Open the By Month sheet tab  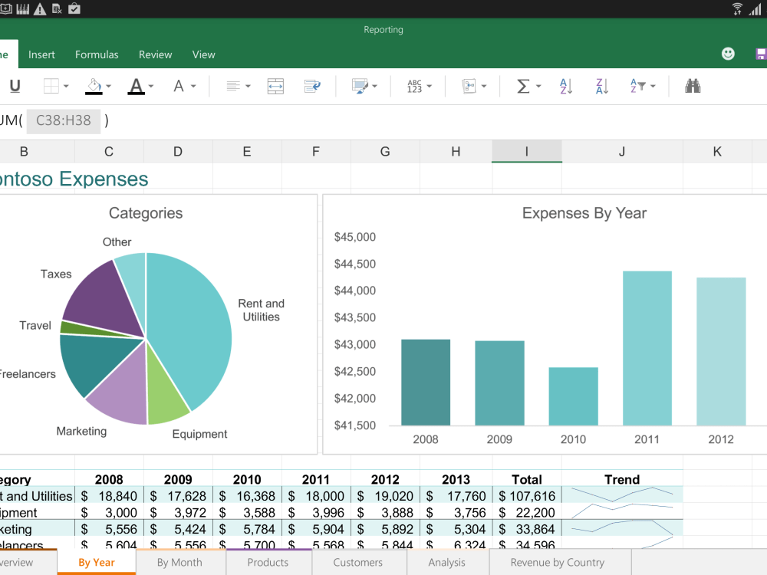pos(179,562)
